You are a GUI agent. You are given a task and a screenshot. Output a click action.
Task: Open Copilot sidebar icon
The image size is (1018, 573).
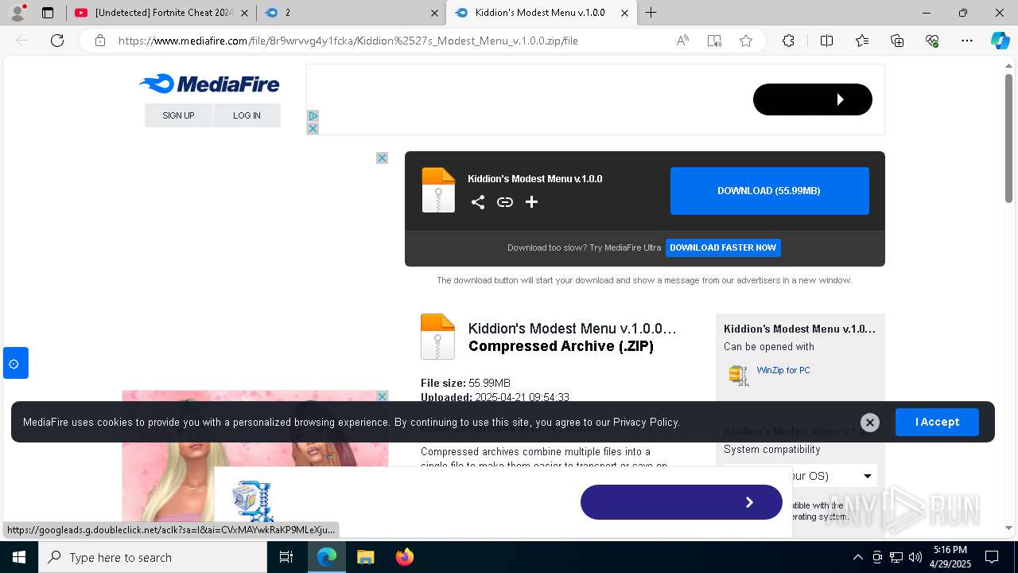click(1000, 41)
